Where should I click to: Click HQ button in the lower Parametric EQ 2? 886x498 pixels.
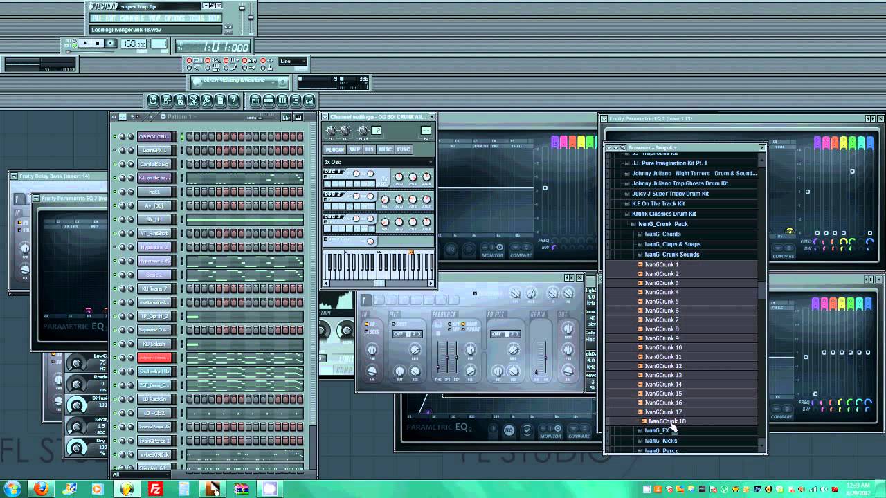click(x=509, y=430)
